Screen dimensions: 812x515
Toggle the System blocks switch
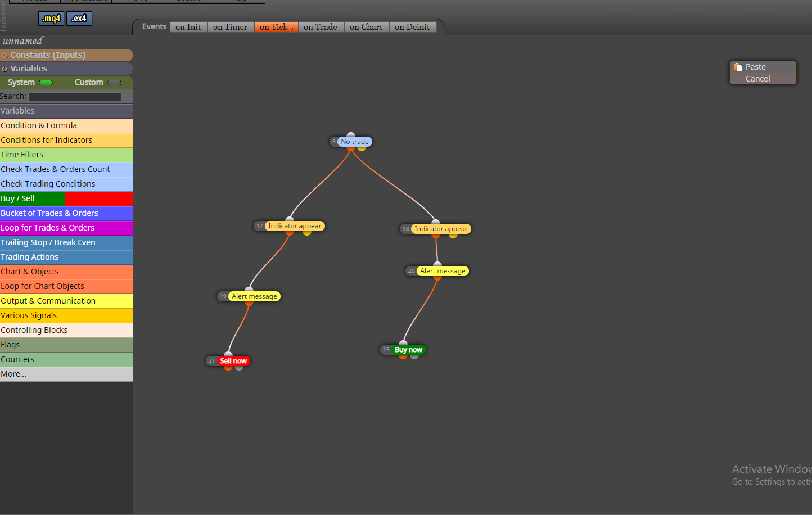46,83
